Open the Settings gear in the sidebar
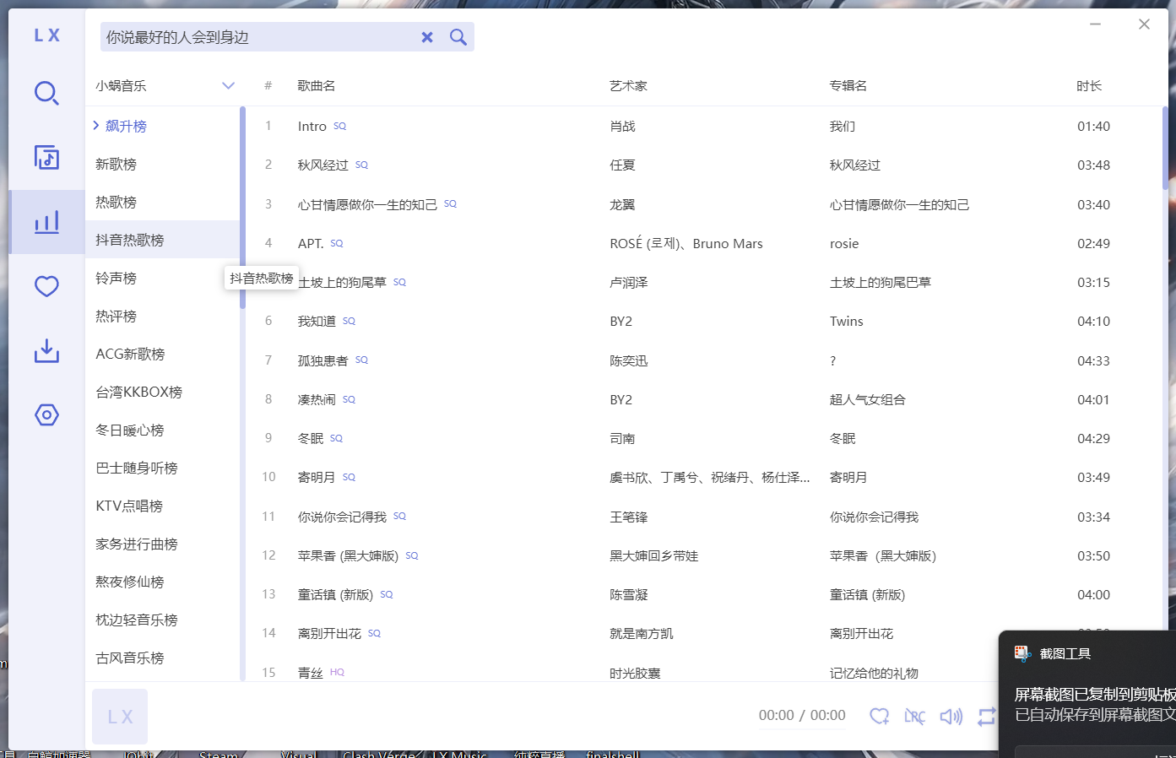The image size is (1176, 758). point(46,414)
